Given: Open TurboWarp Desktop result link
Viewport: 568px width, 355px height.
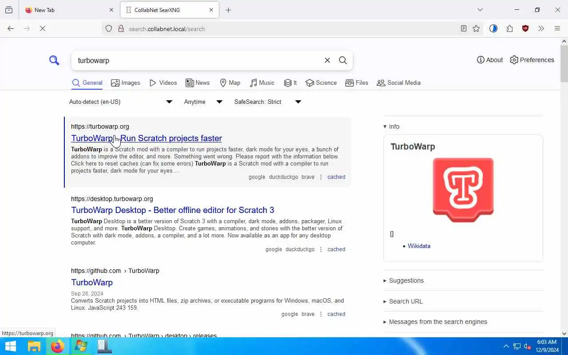Looking at the screenshot, I should click(x=173, y=210).
